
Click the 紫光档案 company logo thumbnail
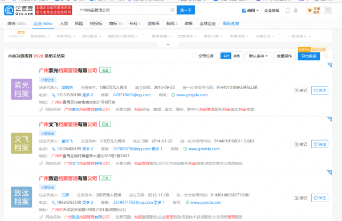click(x=22, y=89)
